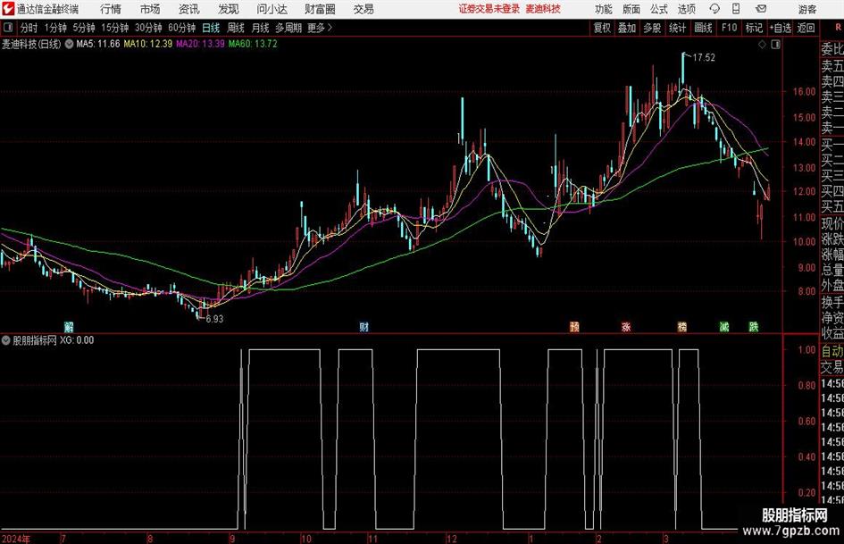The width and height of the screenshot is (844, 544).
Task: Open the mail envelope icon
Action: [x=761, y=9]
